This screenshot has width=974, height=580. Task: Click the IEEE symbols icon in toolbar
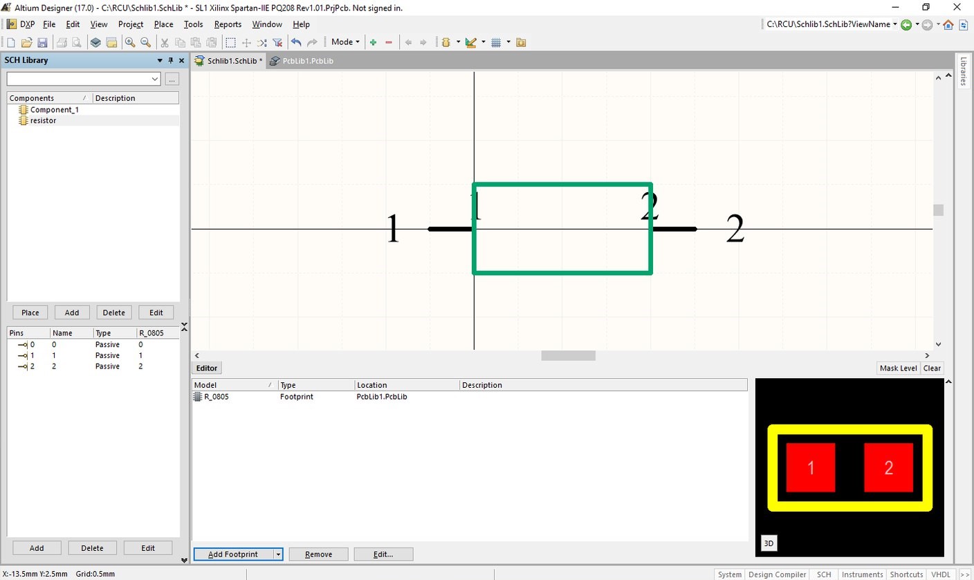pos(446,42)
